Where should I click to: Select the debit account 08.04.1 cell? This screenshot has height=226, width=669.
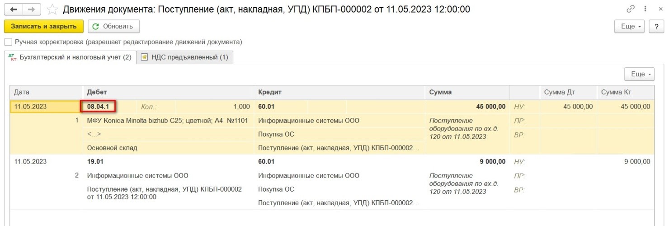tap(98, 107)
